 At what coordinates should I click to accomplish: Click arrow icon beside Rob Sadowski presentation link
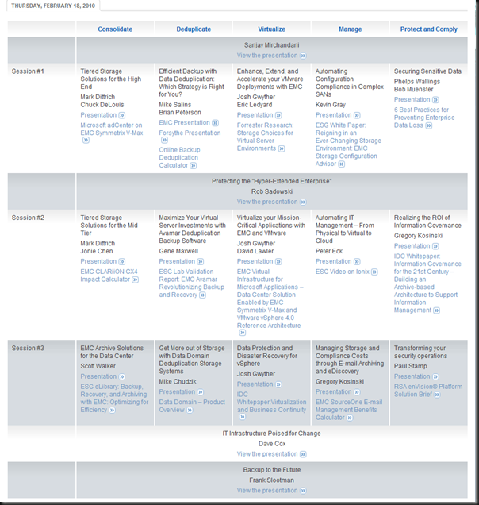tap(303, 202)
